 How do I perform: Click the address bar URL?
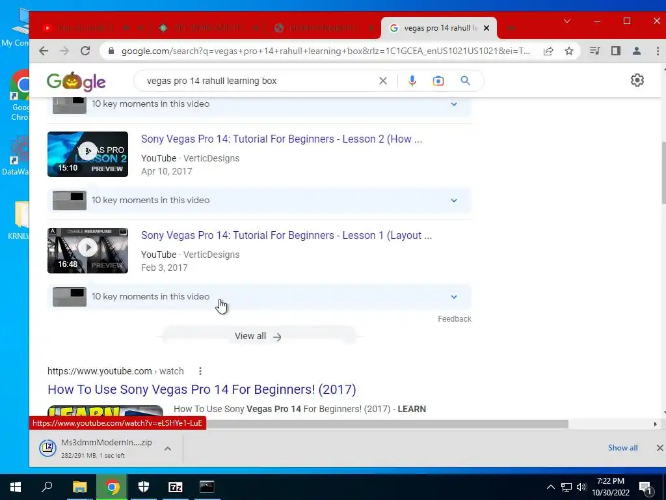point(325,51)
